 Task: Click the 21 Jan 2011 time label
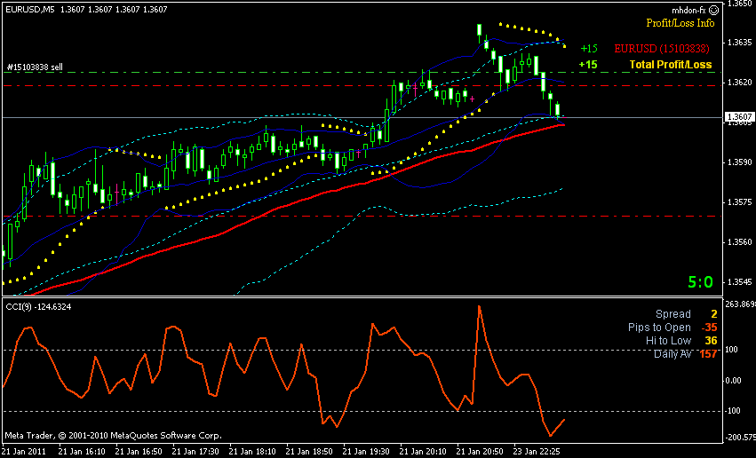[x=24, y=452]
